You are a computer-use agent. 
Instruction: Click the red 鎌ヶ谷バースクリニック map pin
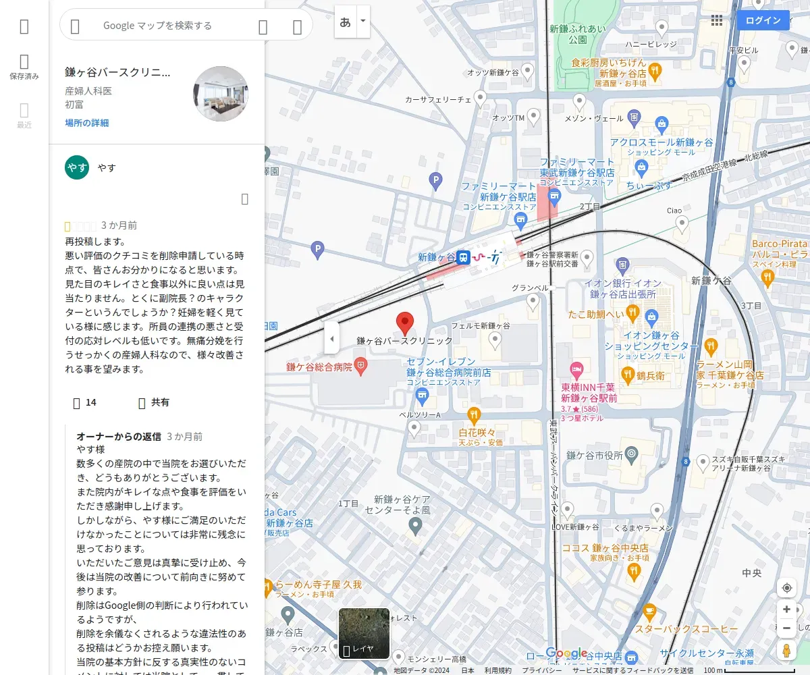[x=404, y=323]
